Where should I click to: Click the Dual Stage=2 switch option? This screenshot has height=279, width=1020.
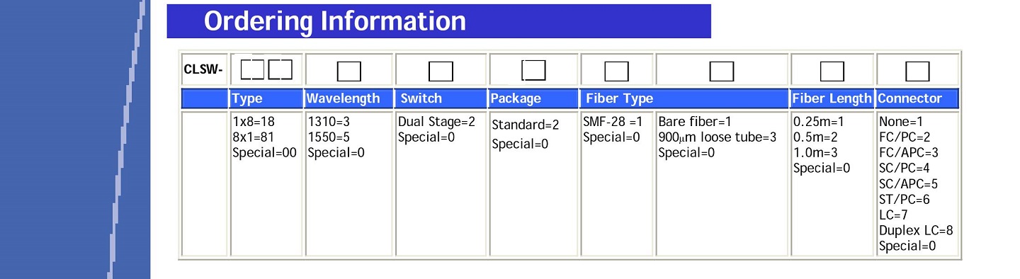click(436, 122)
